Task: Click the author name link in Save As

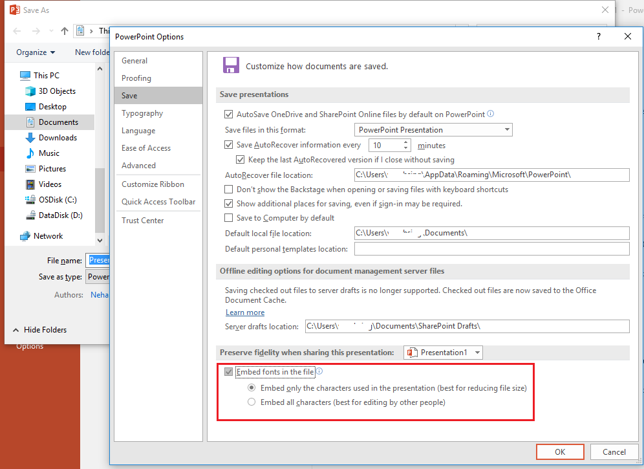Action: click(100, 295)
